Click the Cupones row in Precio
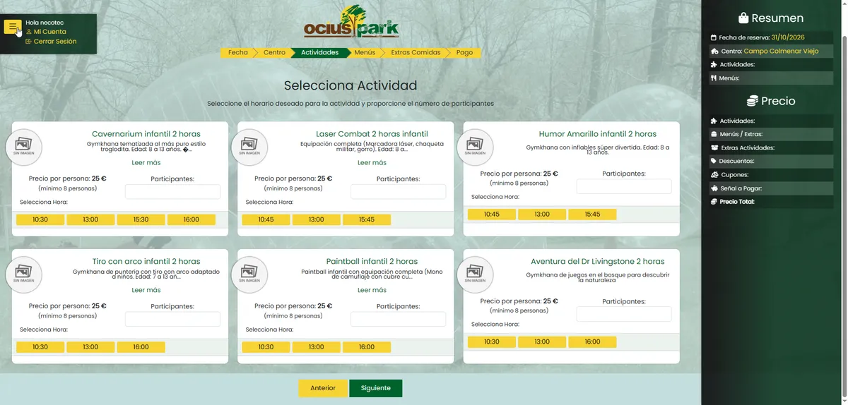The image size is (848, 405). click(771, 175)
